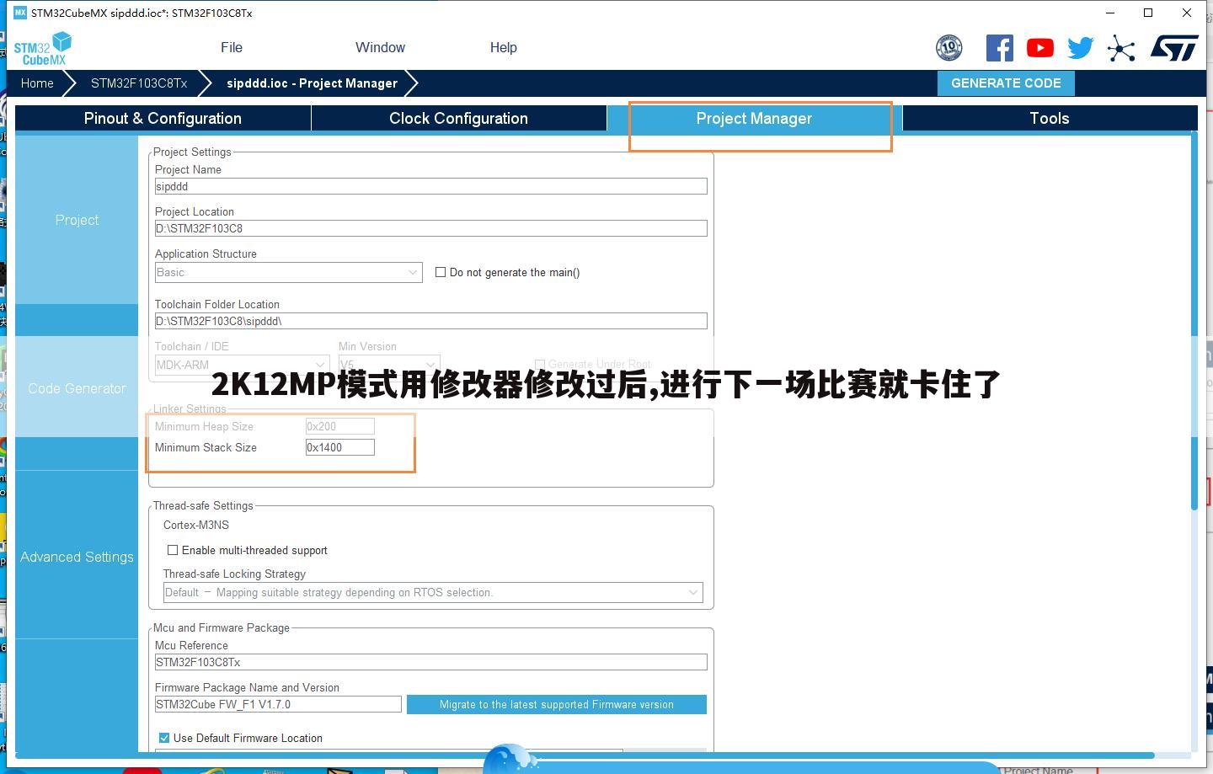
Task: Click the Thread-safe Settings group label
Action: (x=203, y=506)
